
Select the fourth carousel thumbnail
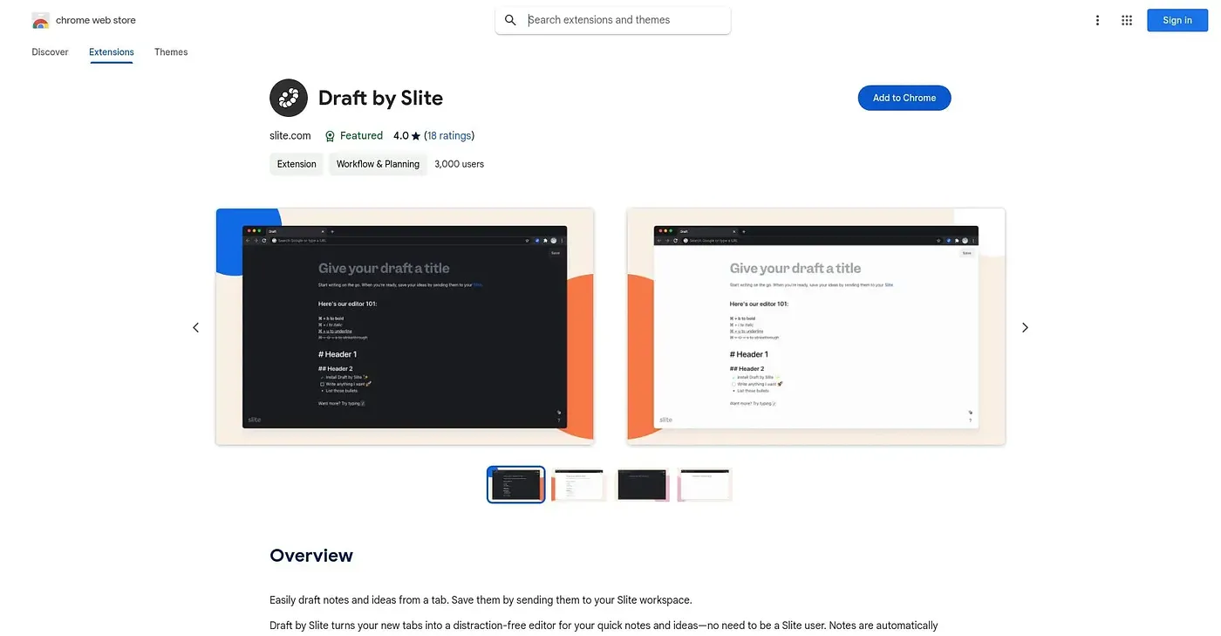tap(705, 484)
